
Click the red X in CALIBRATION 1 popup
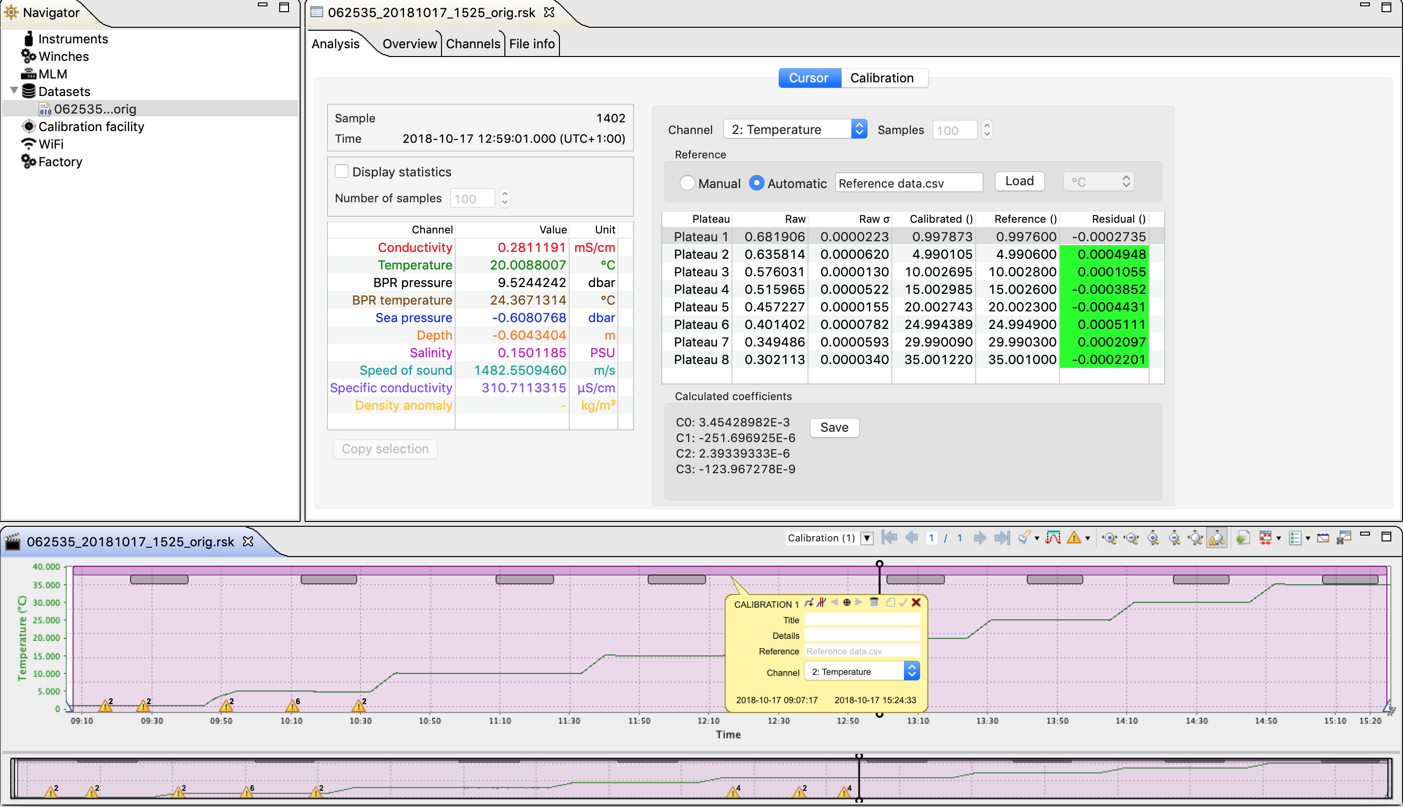[916, 602]
